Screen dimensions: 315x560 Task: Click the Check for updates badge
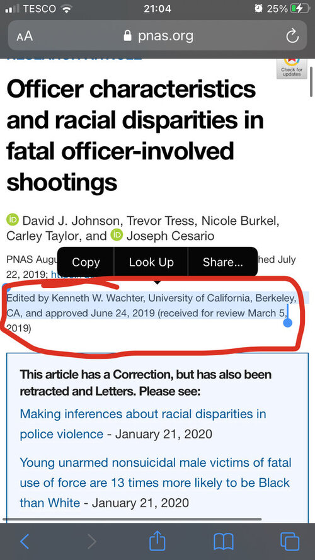tap(292, 68)
